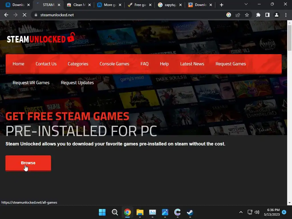The image size is (292, 219).
Task: Open the FAQ page
Action: [x=145, y=64]
